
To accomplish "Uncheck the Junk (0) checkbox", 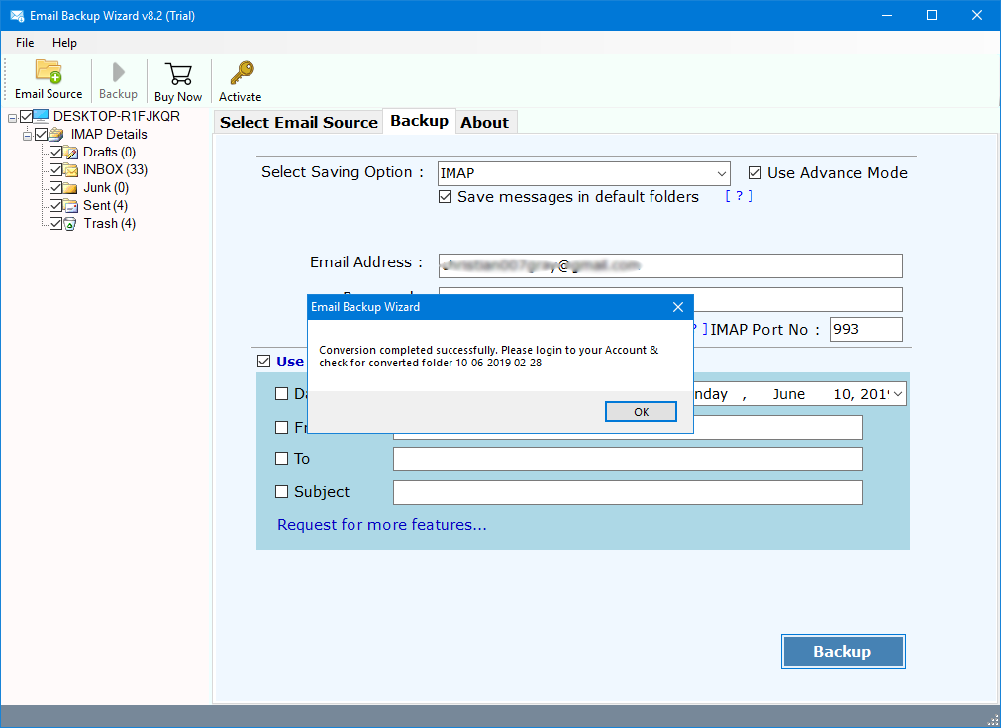I will tap(56, 188).
